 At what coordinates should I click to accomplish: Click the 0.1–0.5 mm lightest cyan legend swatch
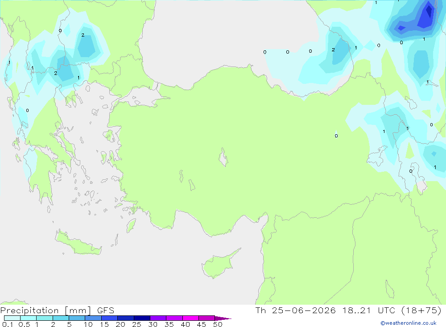coord(12,318)
